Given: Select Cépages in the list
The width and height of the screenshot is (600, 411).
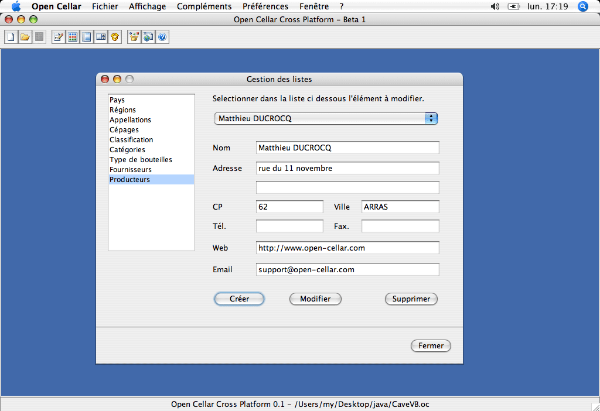Looking at the screenshot, I should pos(151,129).
